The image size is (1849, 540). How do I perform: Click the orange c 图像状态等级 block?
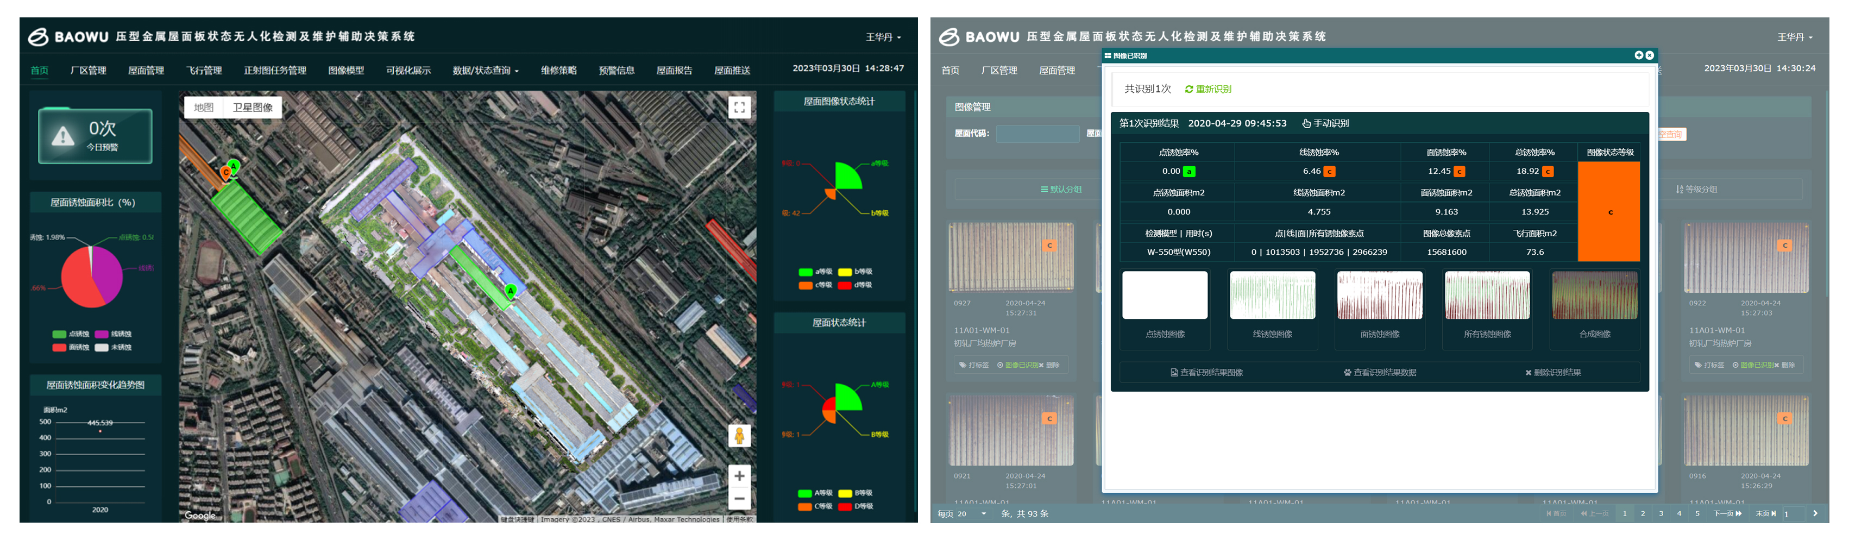click(x=1609, y=212)
